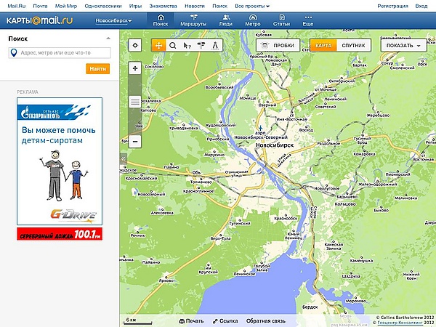
Task: Select the distance ruler tool
Action: 216,45
